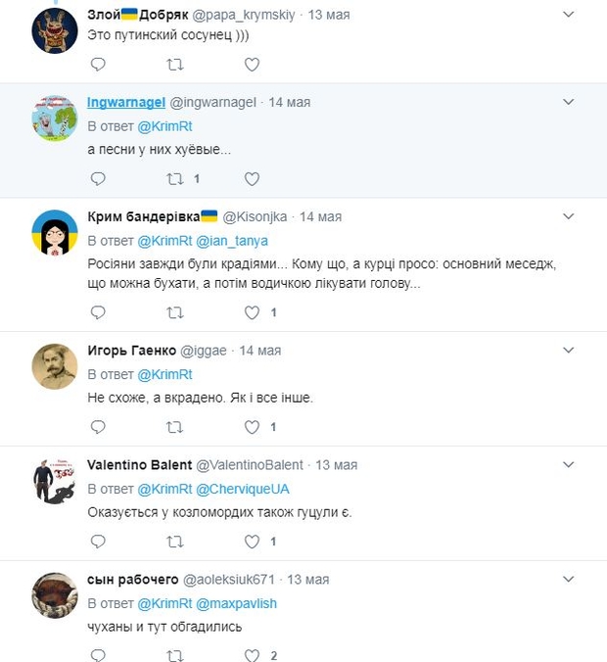Open dropdown arrow on Valentino Balent's tweet
This screenshot has width=607, height=662.
pos(568,464)
